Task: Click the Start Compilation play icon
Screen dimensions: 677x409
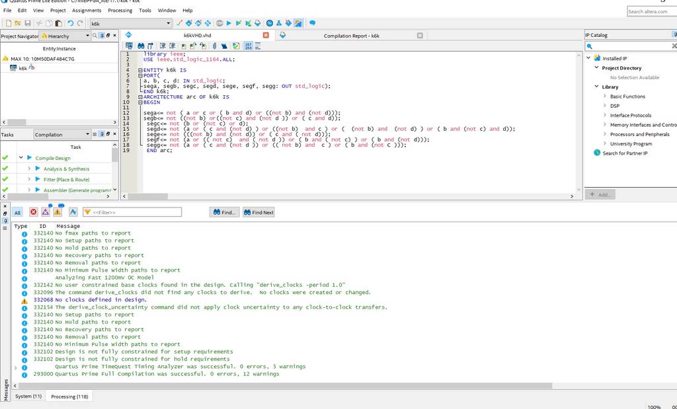Action: pos(229,23)
